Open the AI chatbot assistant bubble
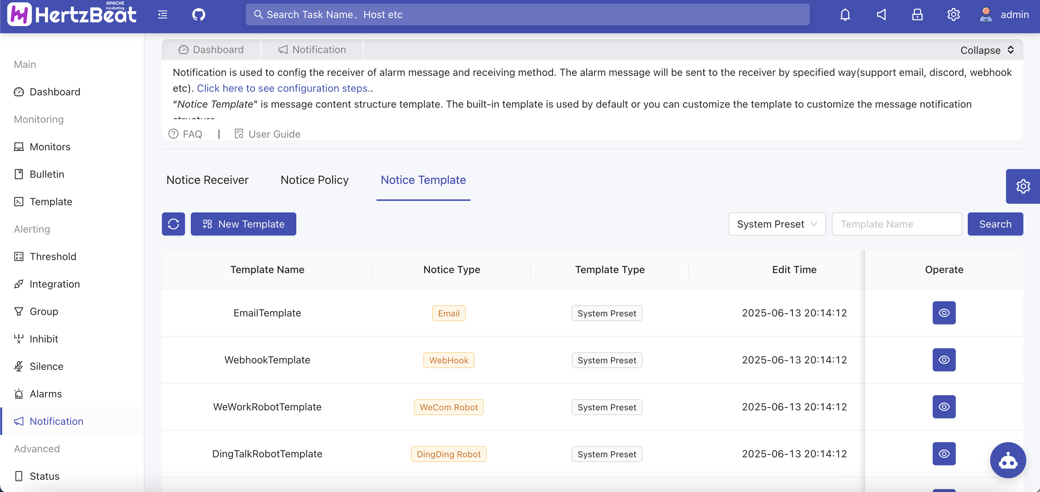The width and height of the screenshot is (1040, 492). (1008, 460)
